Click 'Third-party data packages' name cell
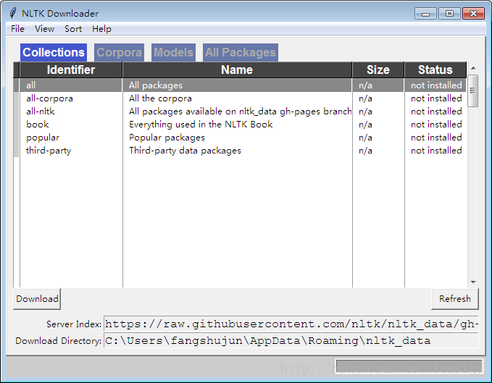 coord(185,151)
